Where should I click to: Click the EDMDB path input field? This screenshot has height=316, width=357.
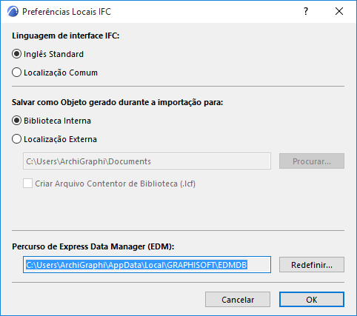click(147, 265)
